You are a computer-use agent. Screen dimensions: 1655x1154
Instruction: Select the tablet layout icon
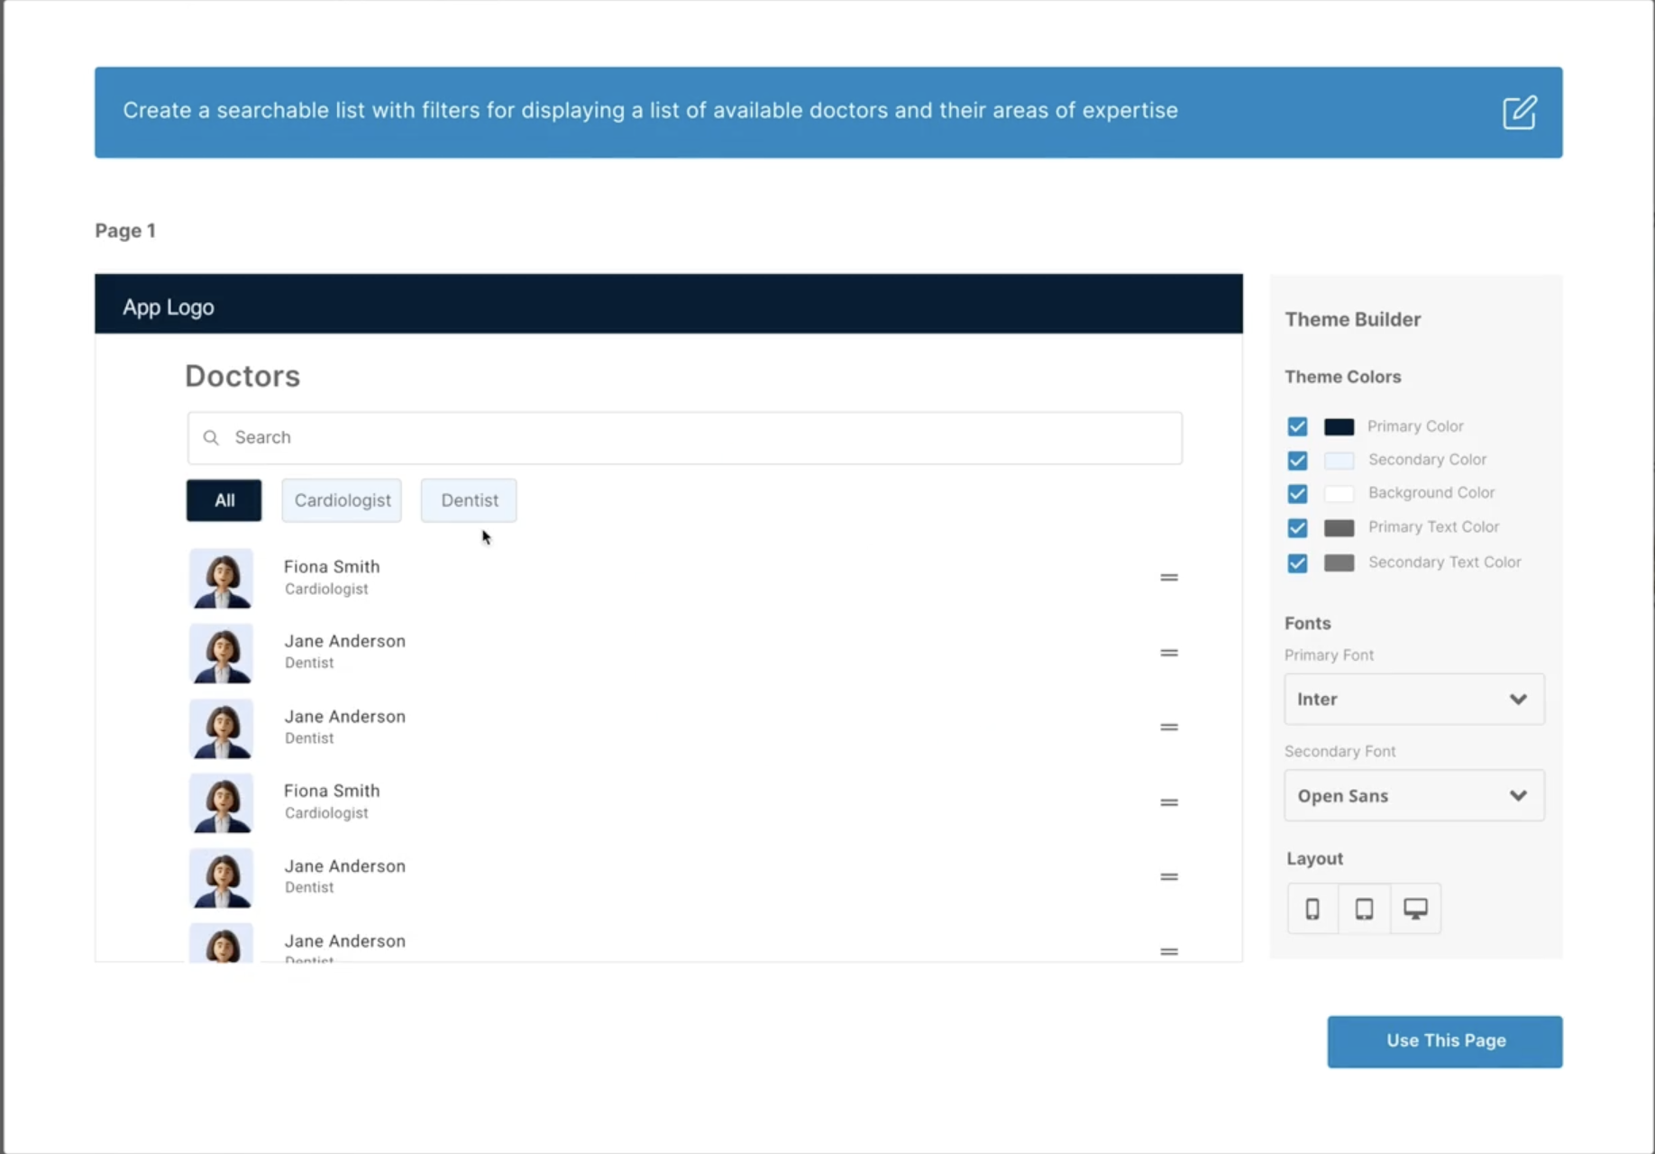point(1364,909)
